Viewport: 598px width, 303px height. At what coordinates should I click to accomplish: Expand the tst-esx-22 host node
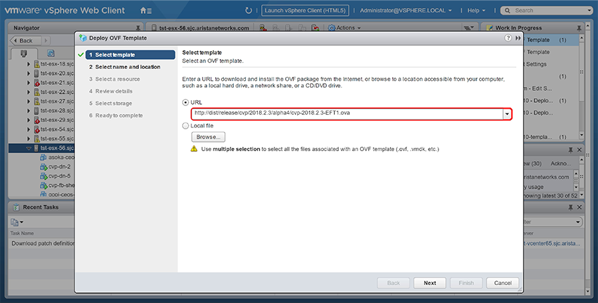[x=29, y=92]
